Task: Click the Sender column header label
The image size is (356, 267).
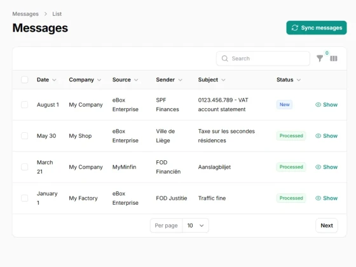Action: [x=165, y=79]
